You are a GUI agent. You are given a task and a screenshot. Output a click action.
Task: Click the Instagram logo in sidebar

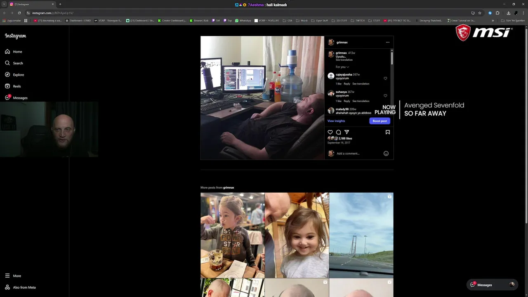tap(15, 36)
